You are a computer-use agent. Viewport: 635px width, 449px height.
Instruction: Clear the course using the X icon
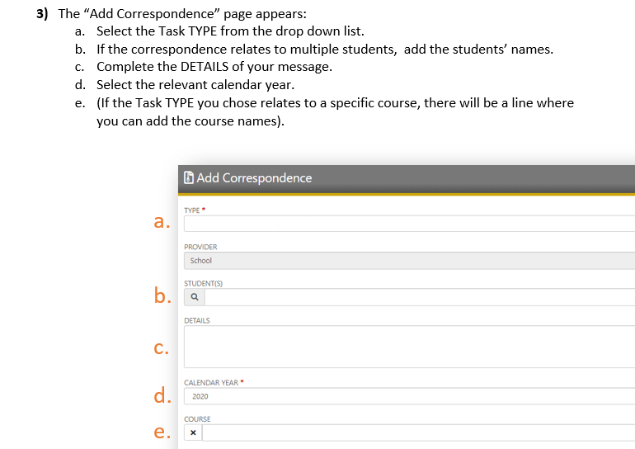pyautogui.click(x=193, y=432)
